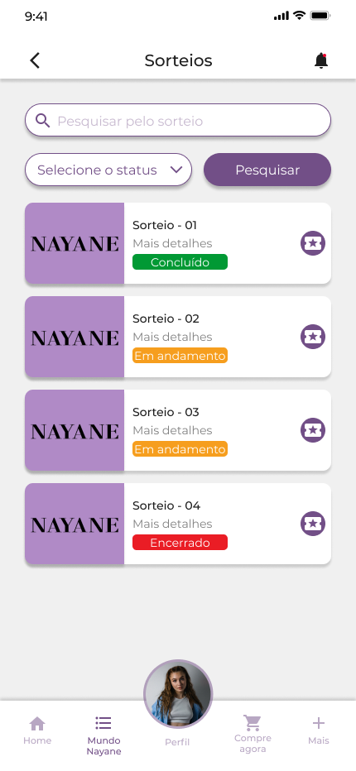Click the ticket icon for Sorteio - 01

(313, 243)
